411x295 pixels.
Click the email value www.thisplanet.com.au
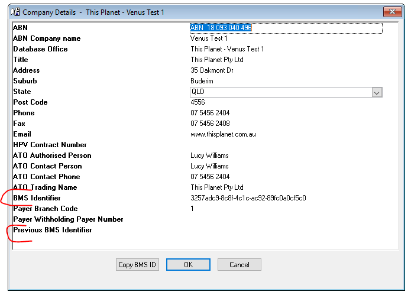223,134
